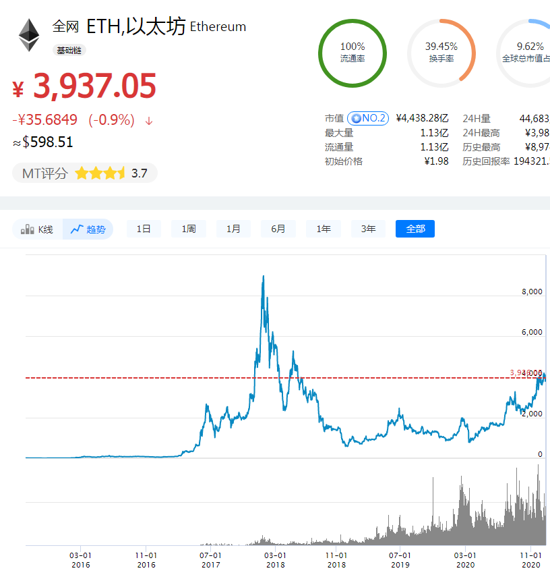Click the 07-01 2017 date axis label
The height and width of the screenshot is (579, 550).
pos(210,560)
